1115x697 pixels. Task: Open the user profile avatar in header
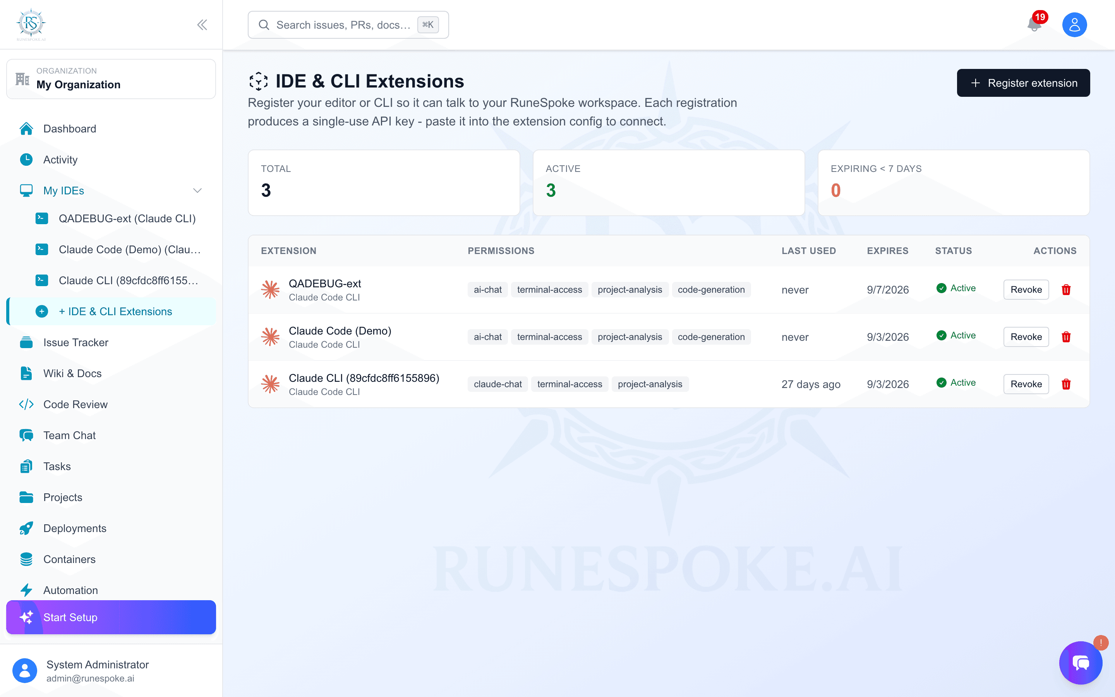1074,24
